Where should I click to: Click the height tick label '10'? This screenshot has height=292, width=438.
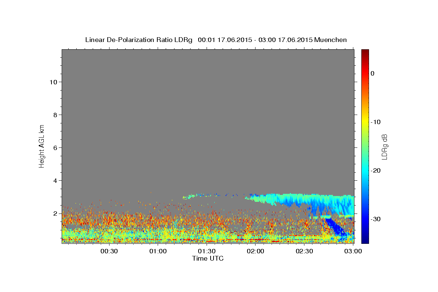(53, 82)
